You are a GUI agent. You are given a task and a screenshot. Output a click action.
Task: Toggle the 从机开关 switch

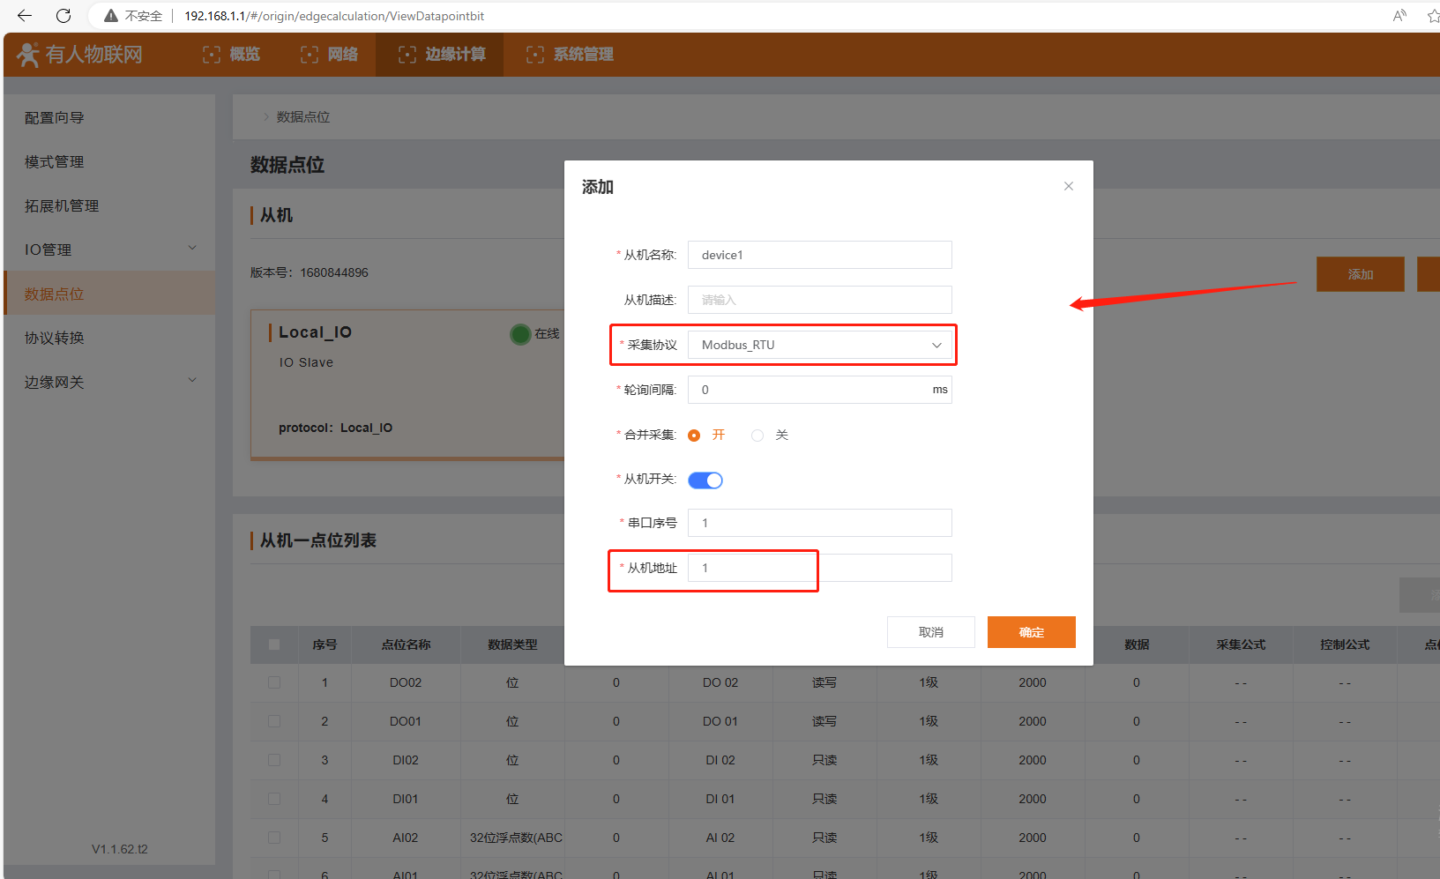[705, 480]
